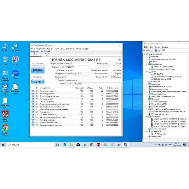Open the Редагувати menu in CrystalDiskInfo

click(41, 49)
